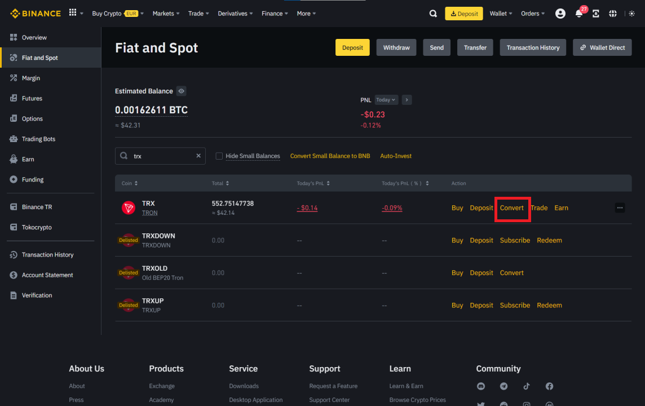
Task: Expand the More menu
Action: coord(307,14)
